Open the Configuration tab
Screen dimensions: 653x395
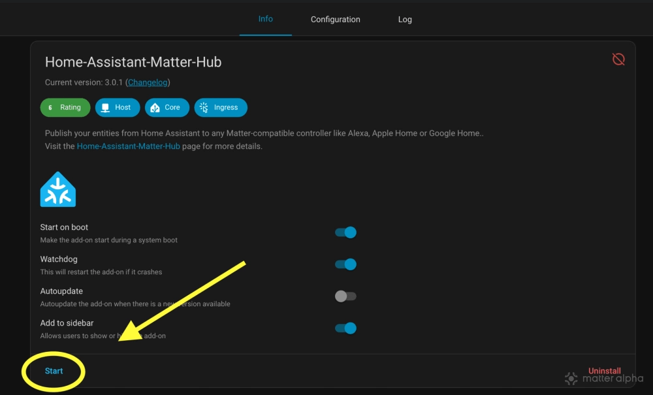335,20
